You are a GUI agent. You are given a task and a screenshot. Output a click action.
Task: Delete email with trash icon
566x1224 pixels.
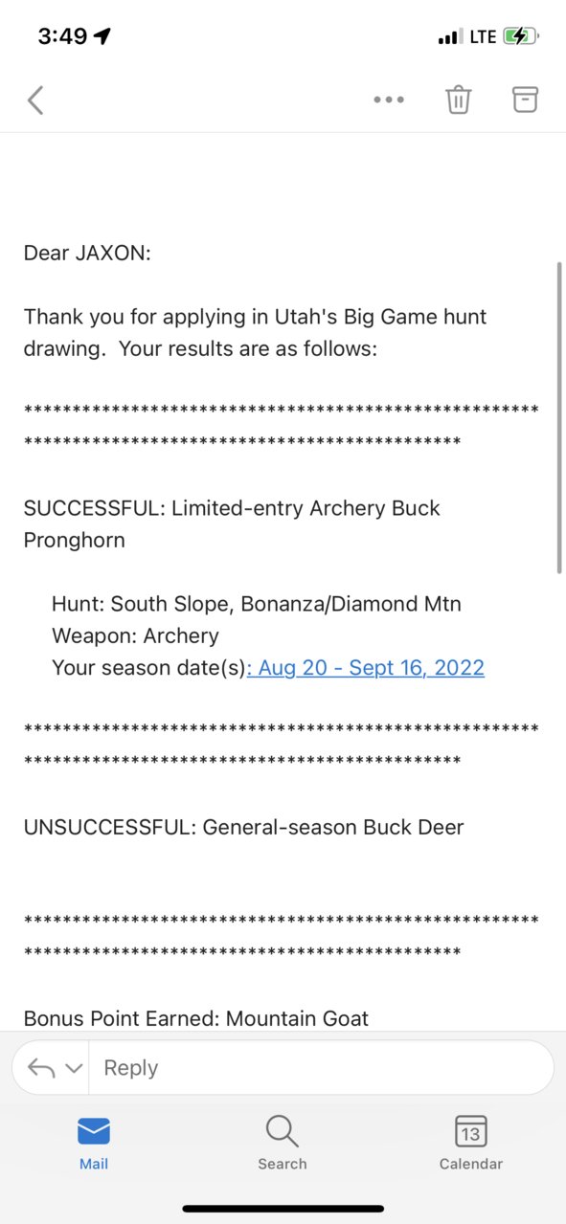[x=459, y=100]
